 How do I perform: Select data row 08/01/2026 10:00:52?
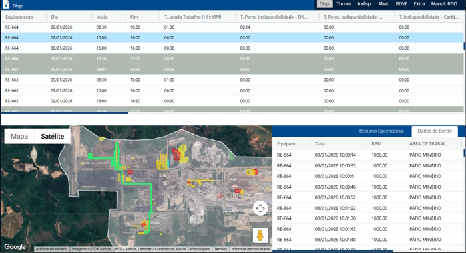pyautogui.click(x=368, y=197)
